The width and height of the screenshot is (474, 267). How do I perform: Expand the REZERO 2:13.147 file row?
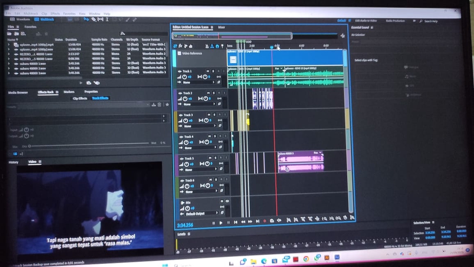click(x=9, y=54)
